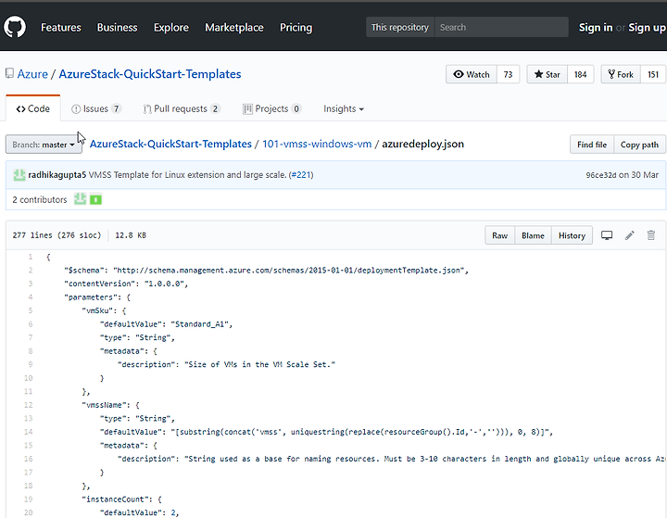Image resolution: width=667 pixels, height=518 pixels.
Task: Click the This repository search scope
Action: [x=400, y=27]
